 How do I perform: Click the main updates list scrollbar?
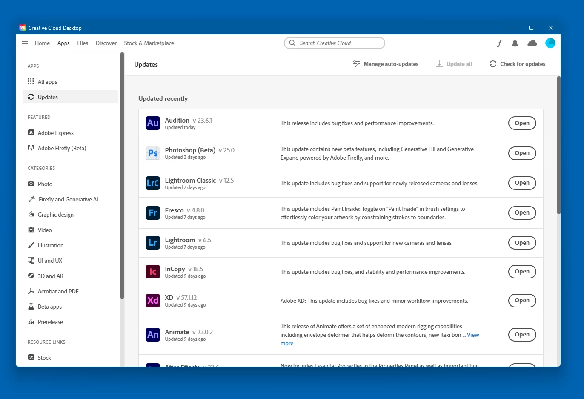pos(558,145)
